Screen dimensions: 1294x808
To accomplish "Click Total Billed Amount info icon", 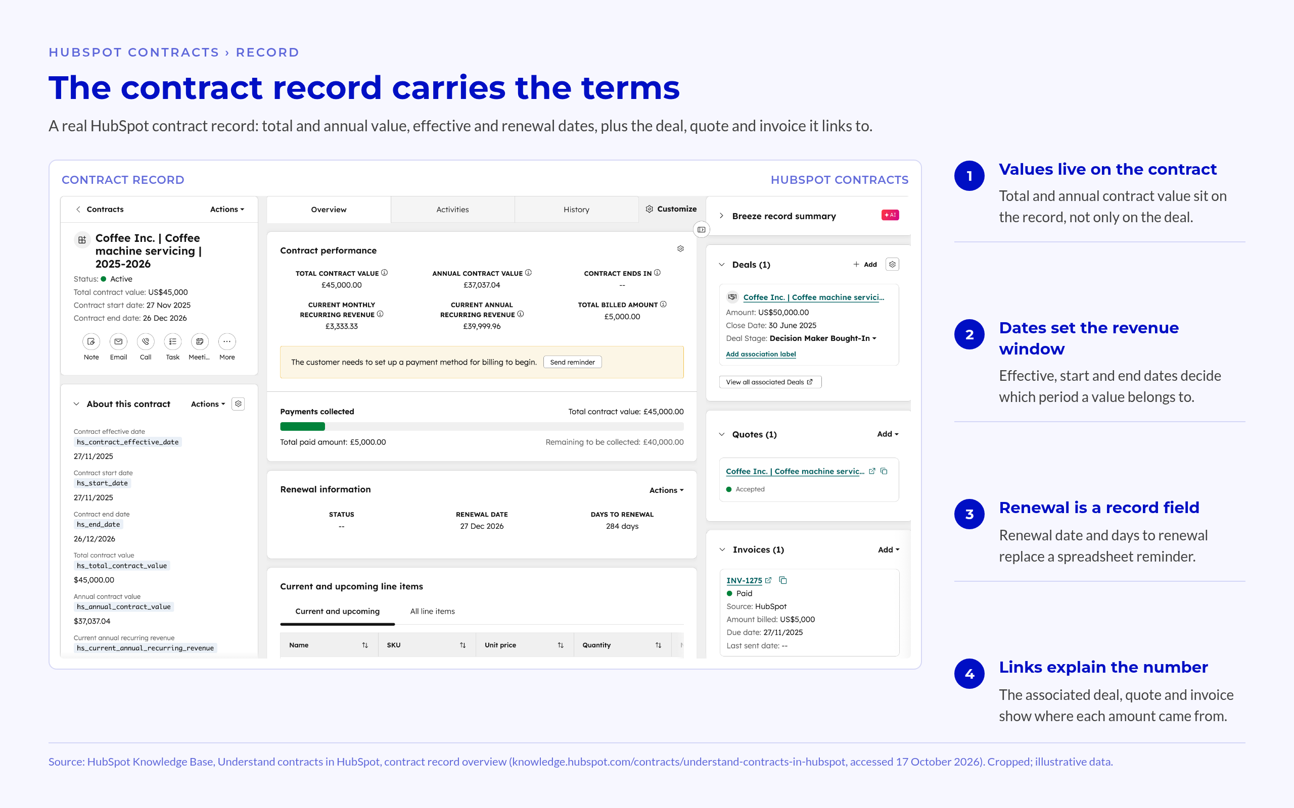I will (663, 304).
